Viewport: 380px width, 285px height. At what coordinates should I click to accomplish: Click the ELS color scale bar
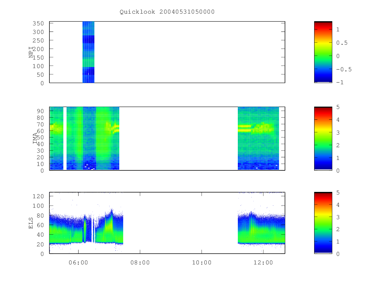coord(323,223)
